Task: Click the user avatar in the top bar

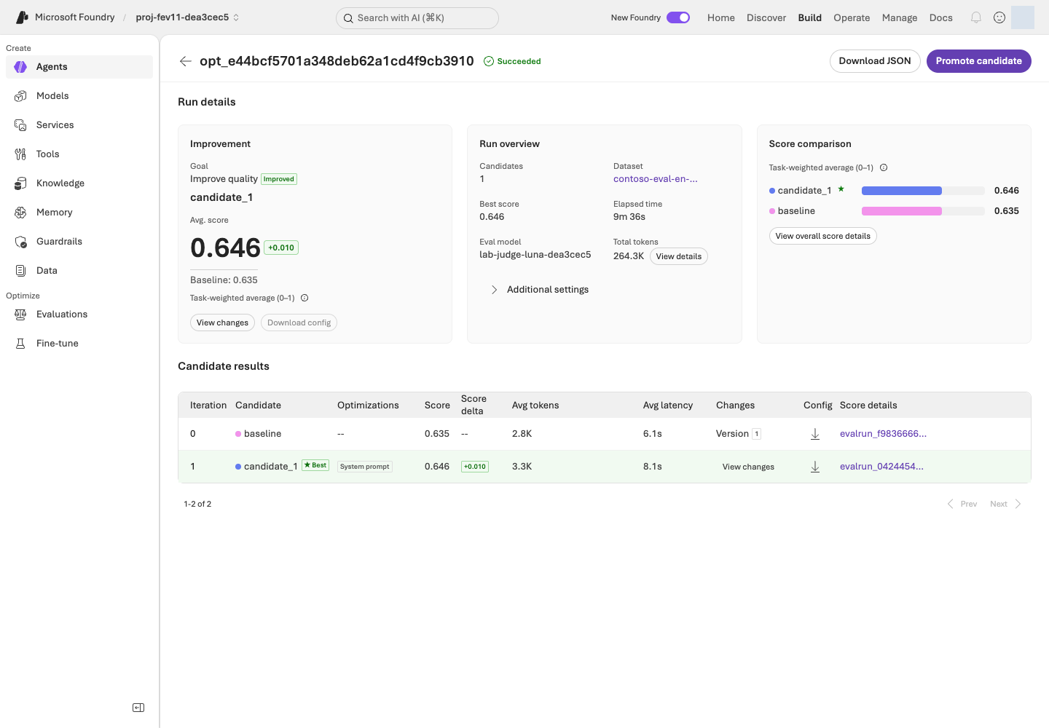Action: [x=1023, y=17]
